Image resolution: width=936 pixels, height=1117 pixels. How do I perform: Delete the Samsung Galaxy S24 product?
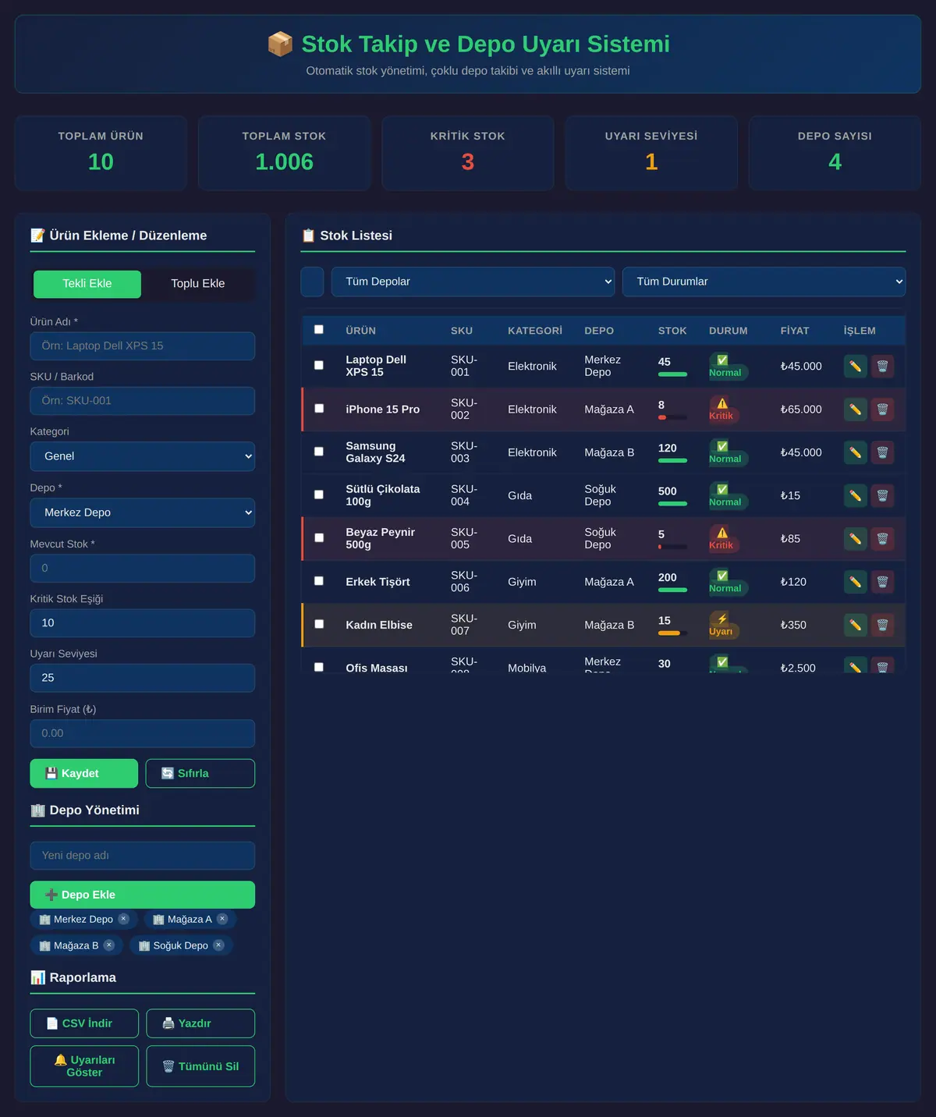[882, 452]
